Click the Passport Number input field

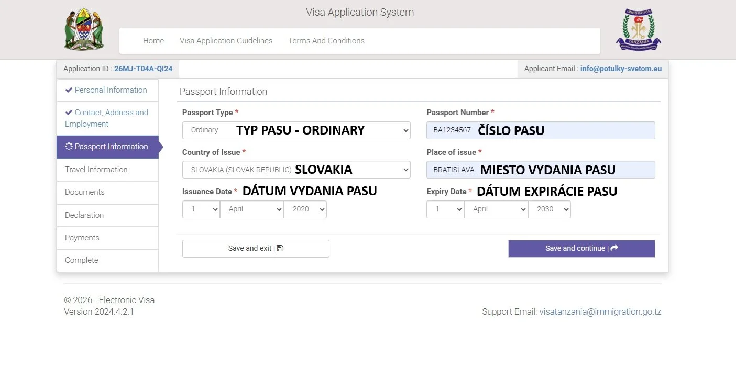point(541,130)
